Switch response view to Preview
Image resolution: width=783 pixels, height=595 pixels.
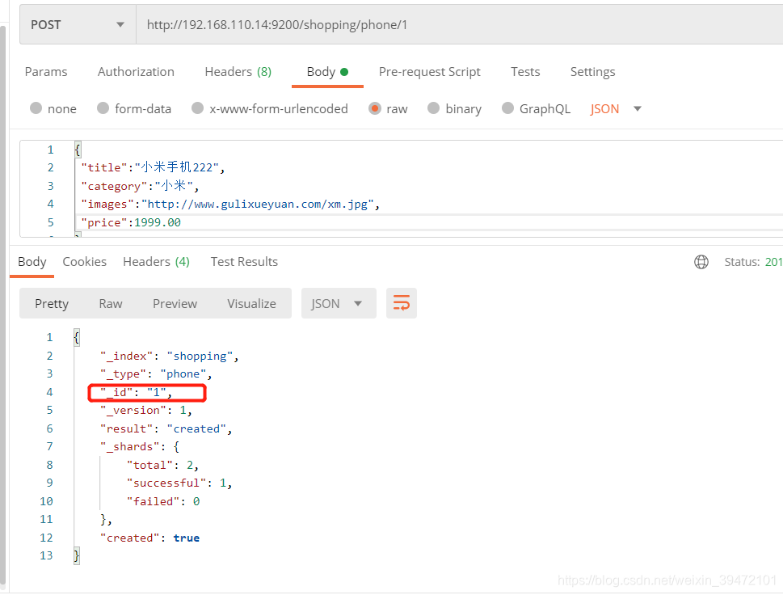pyautogui.click(x=175, y=304)
